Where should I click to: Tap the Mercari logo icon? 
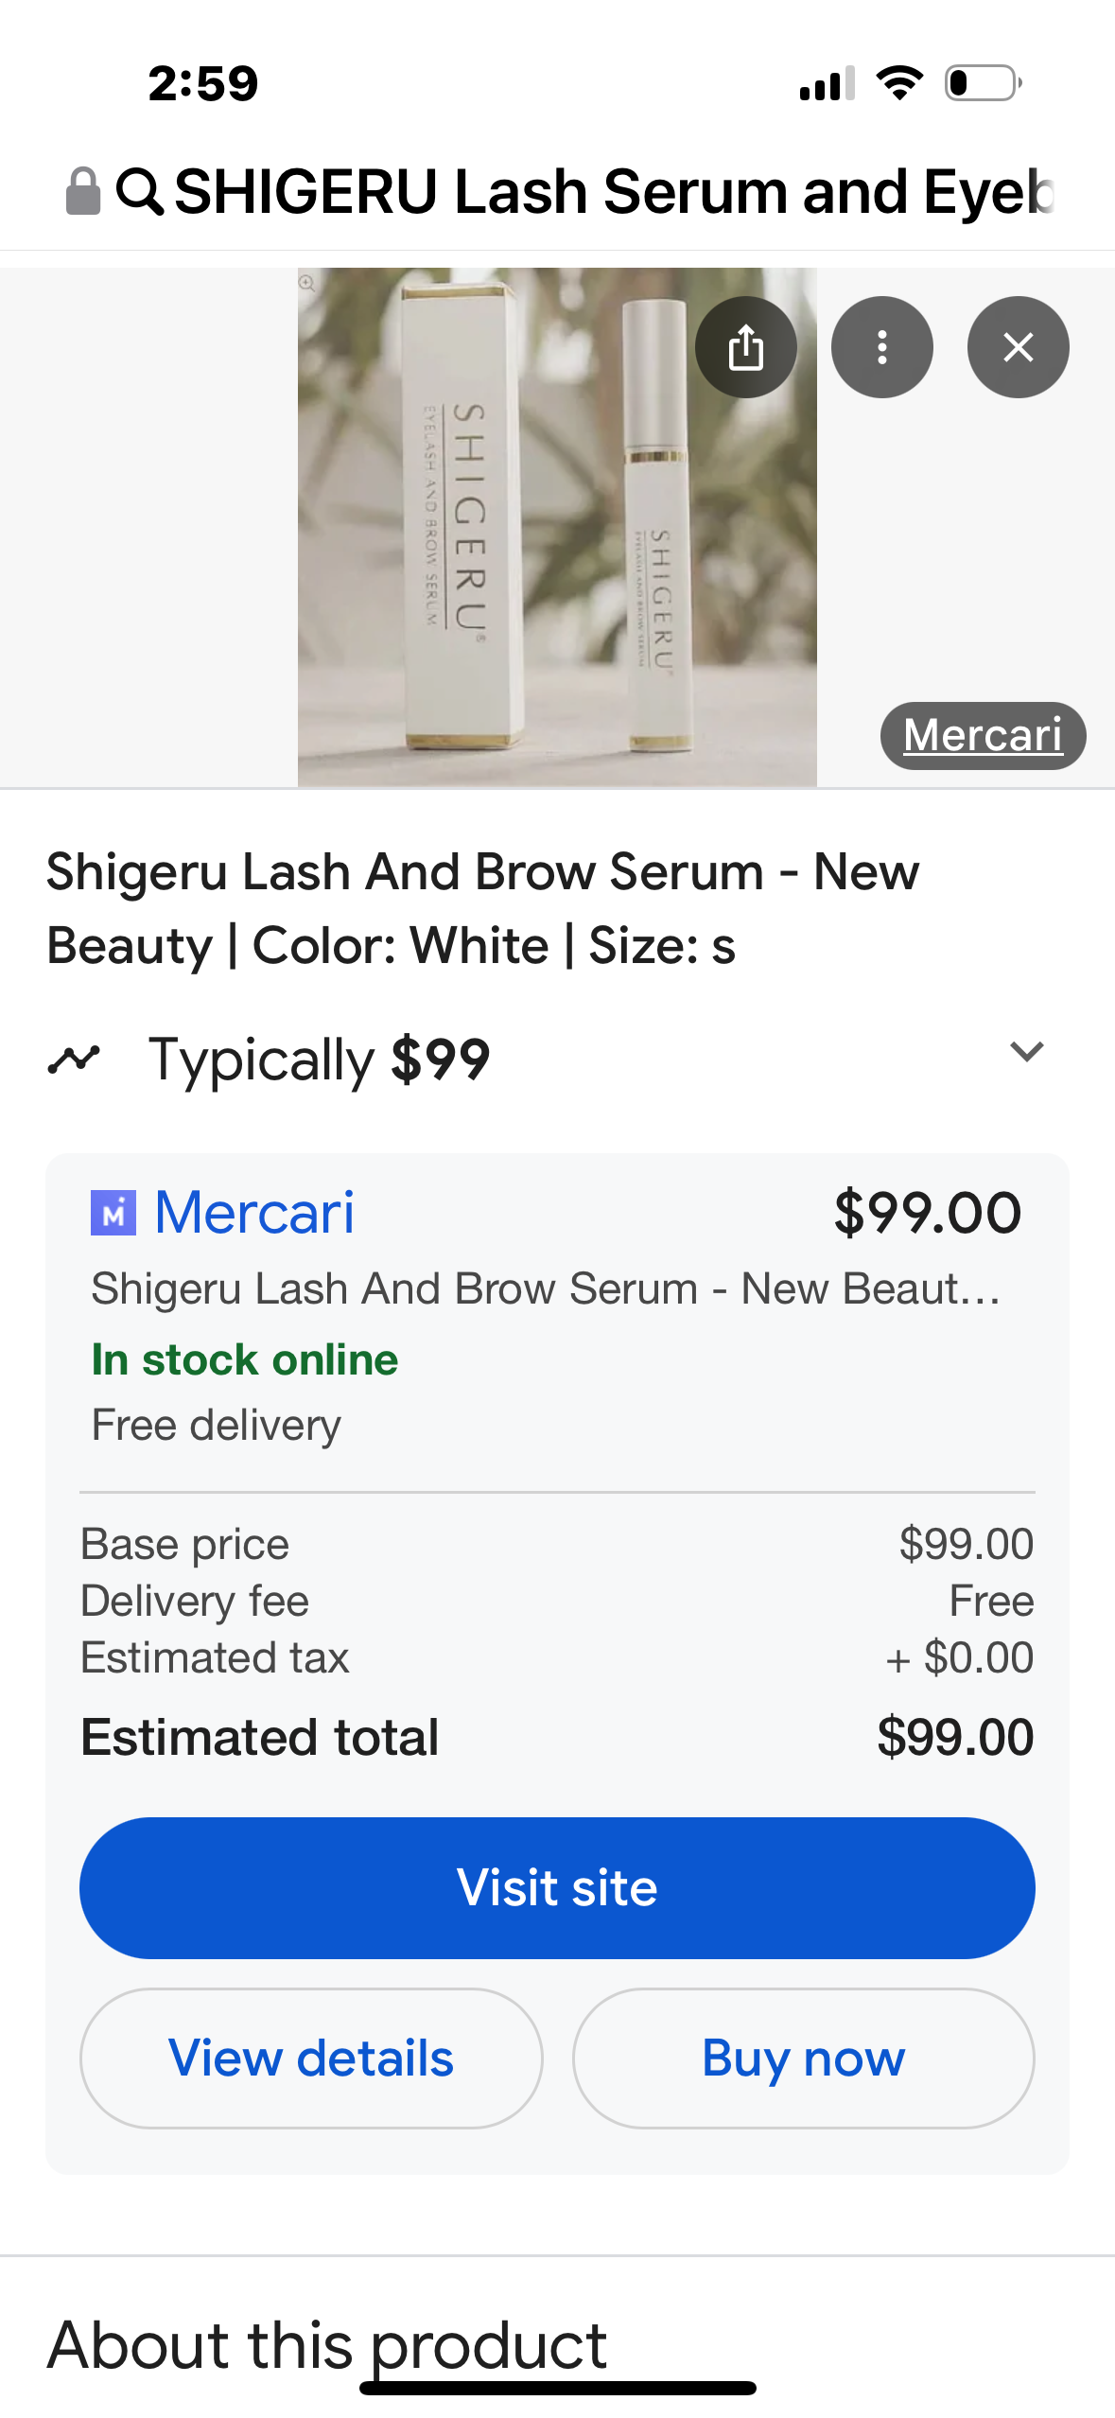click(113, 1213)
